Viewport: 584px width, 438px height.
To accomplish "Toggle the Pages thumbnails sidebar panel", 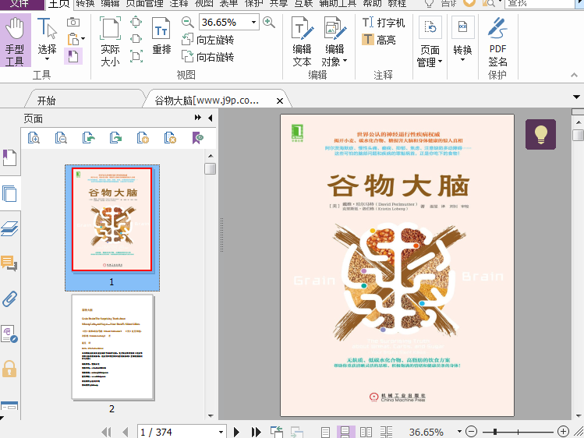I will 9,193.
